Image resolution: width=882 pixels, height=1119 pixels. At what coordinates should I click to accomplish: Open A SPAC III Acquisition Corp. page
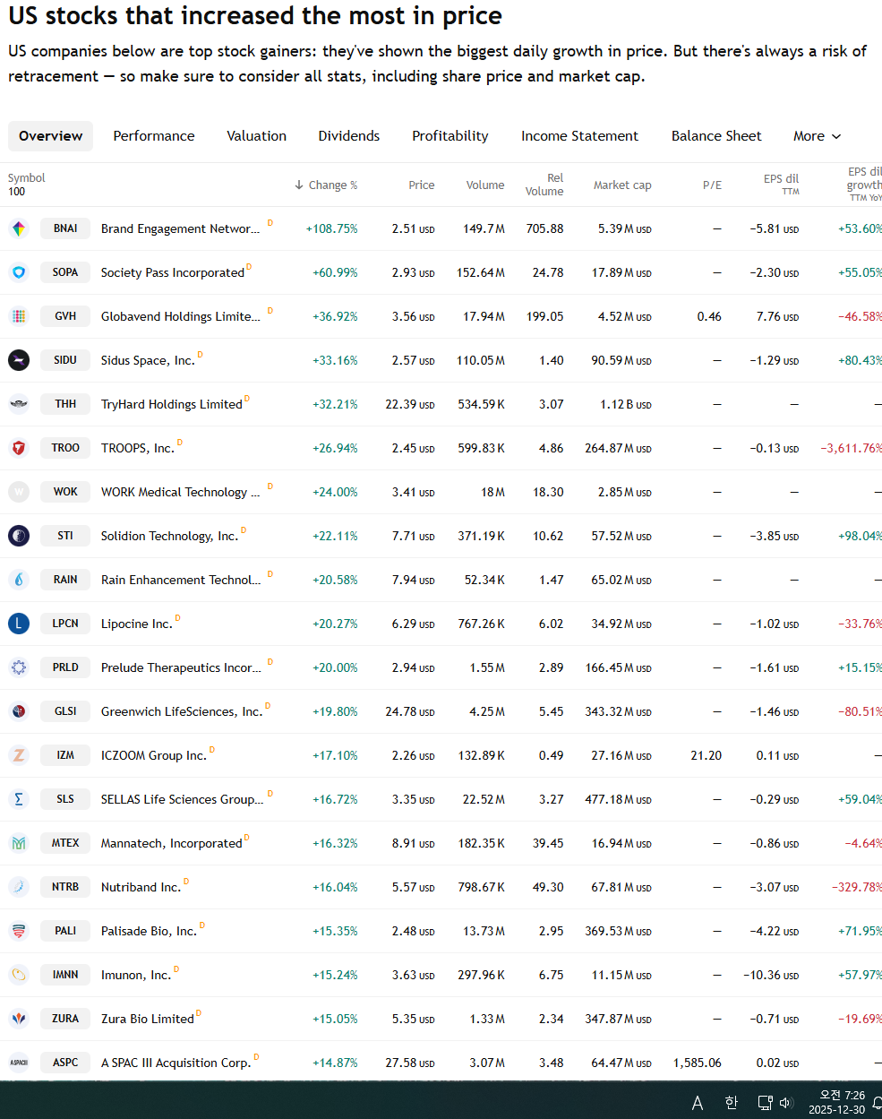point(176,1063)
